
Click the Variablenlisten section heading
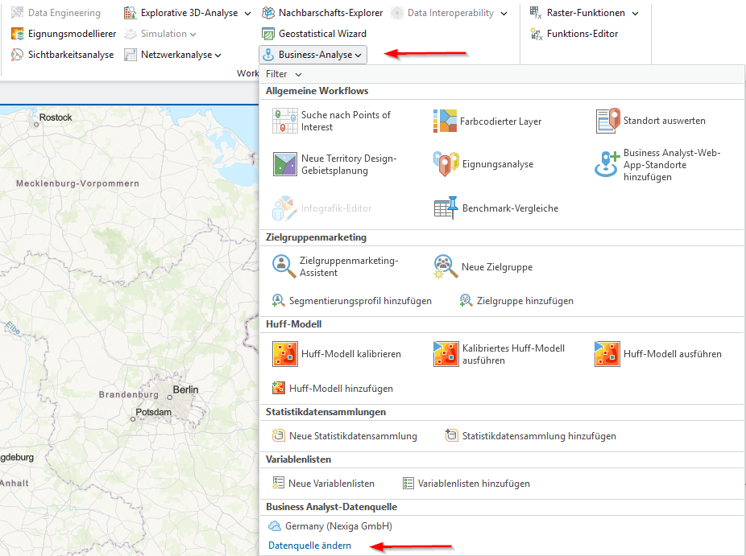pos(298,459)
